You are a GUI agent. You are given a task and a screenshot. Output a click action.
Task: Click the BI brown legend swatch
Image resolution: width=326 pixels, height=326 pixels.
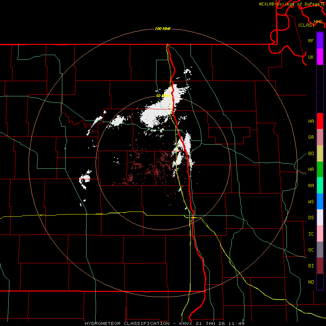point(320,266)
